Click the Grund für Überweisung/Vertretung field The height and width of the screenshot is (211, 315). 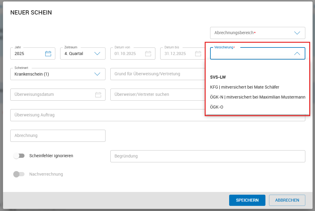(157, 74)
